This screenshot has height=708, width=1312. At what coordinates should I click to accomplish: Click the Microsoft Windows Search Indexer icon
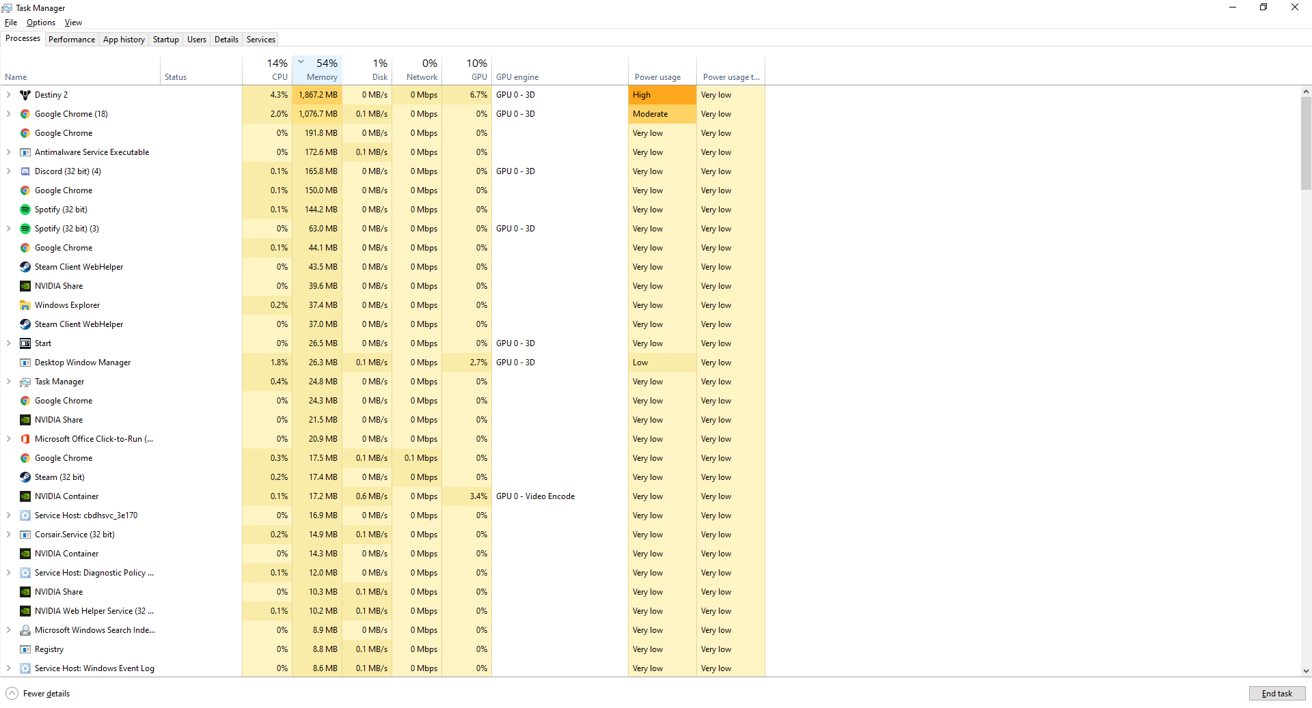tap(25, 630)
